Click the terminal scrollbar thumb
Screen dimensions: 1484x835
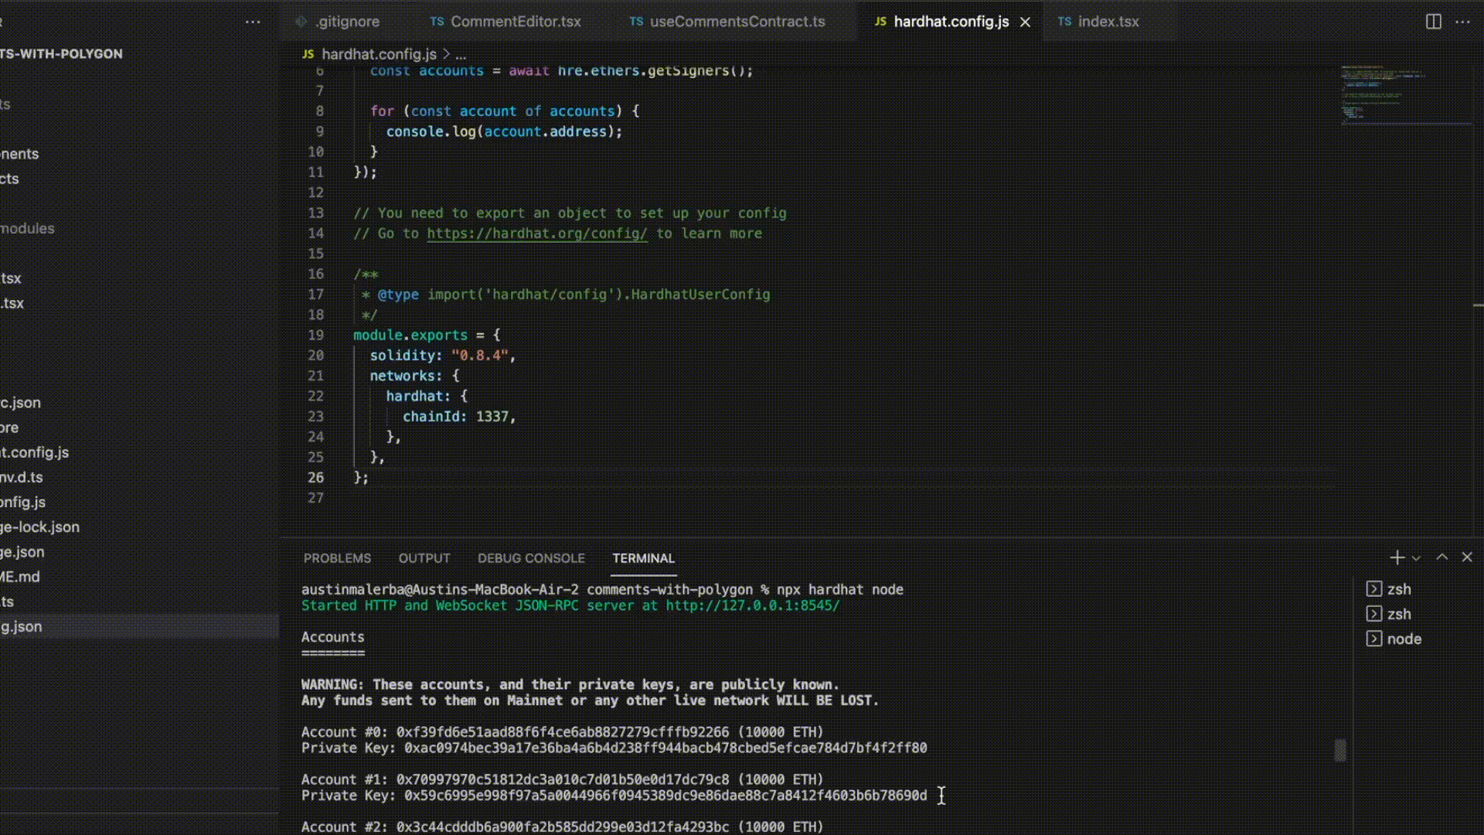coord(1340,750)
